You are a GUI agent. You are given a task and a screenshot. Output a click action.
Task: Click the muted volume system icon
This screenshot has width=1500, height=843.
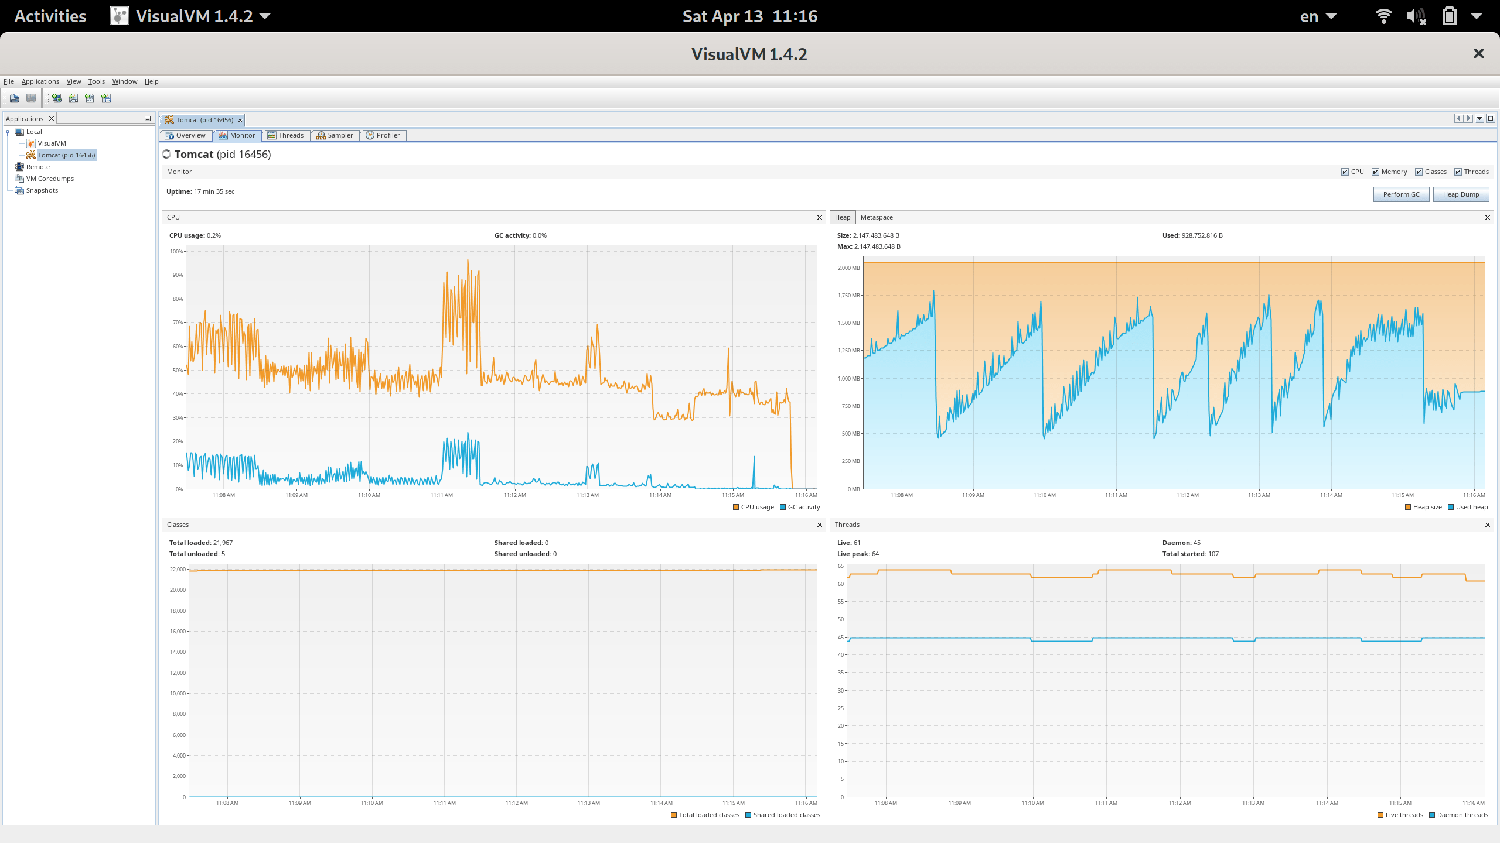click(1416, 16)
